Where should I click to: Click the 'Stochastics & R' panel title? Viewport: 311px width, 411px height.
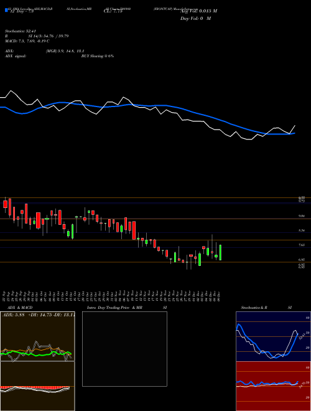click(x=254, y=308)
